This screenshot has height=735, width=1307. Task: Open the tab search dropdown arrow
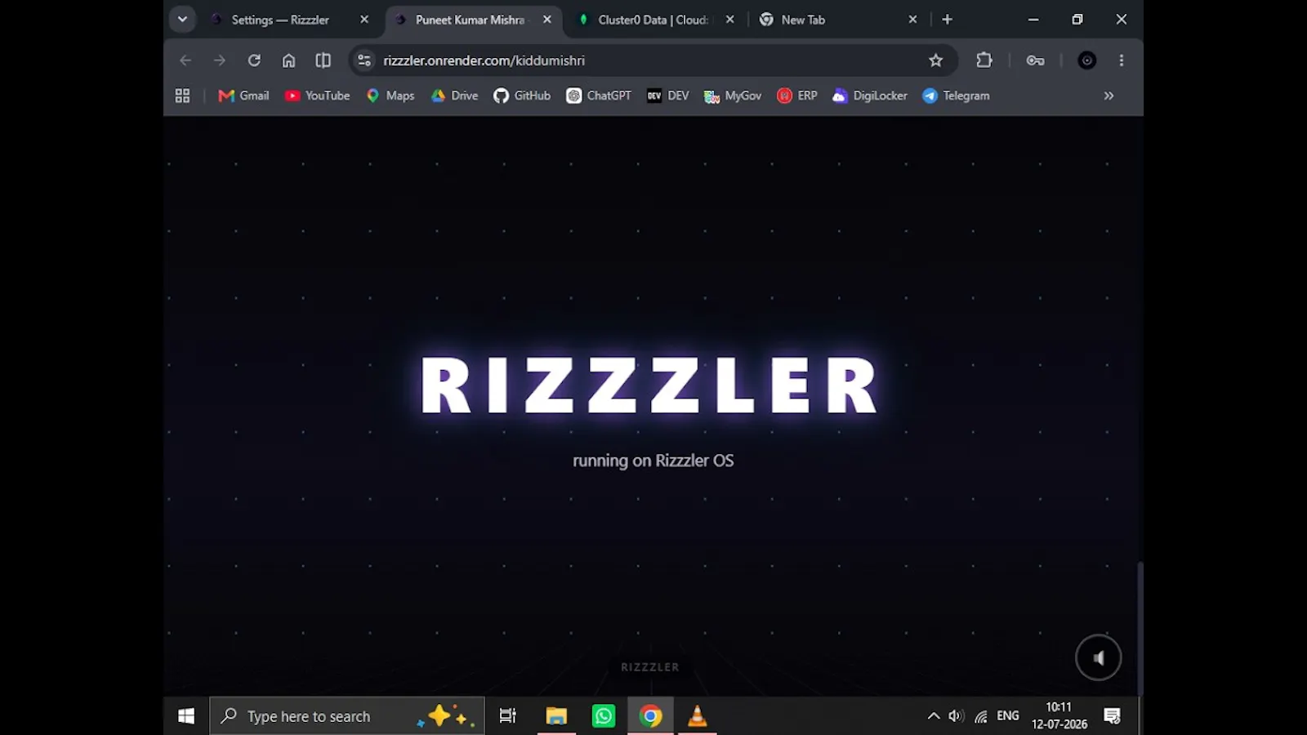pos(182,20)
